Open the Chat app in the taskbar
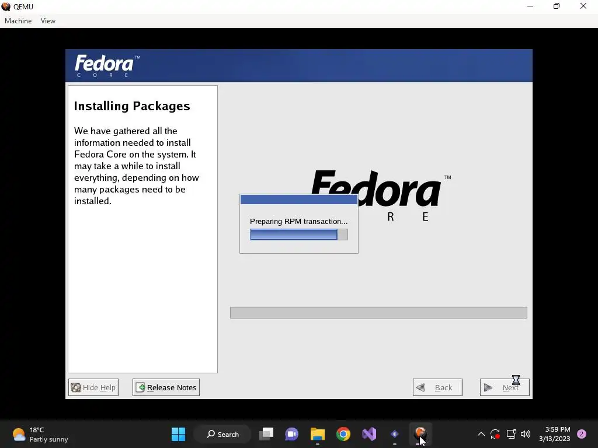598x448 pixels. [292, 434]
